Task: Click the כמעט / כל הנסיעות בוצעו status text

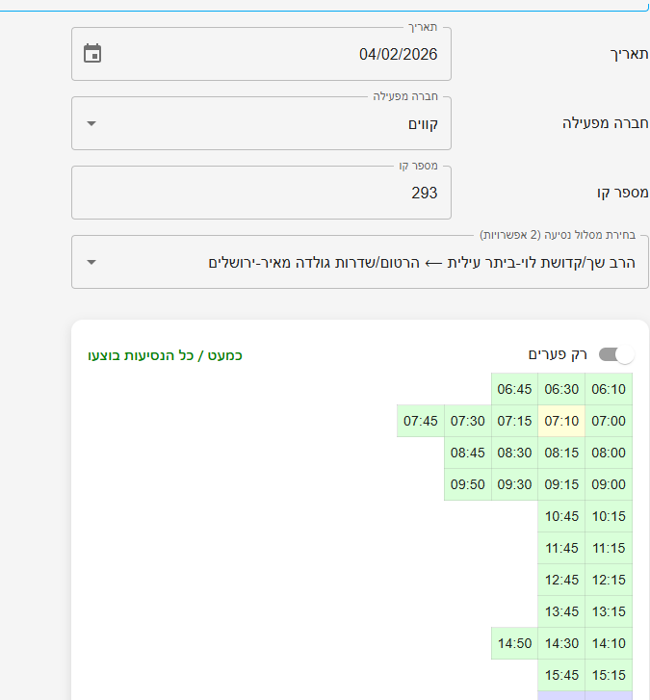Action: 165,355
